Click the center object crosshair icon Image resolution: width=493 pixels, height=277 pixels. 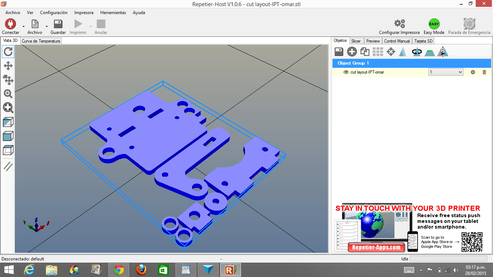(391, 52)
